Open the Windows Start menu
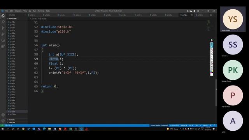Image resolution: width=249 pixels, height=140 pixels. (2, 129)
